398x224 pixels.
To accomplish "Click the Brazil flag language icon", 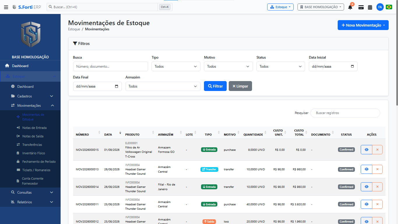I will click(x=389, y=7).
